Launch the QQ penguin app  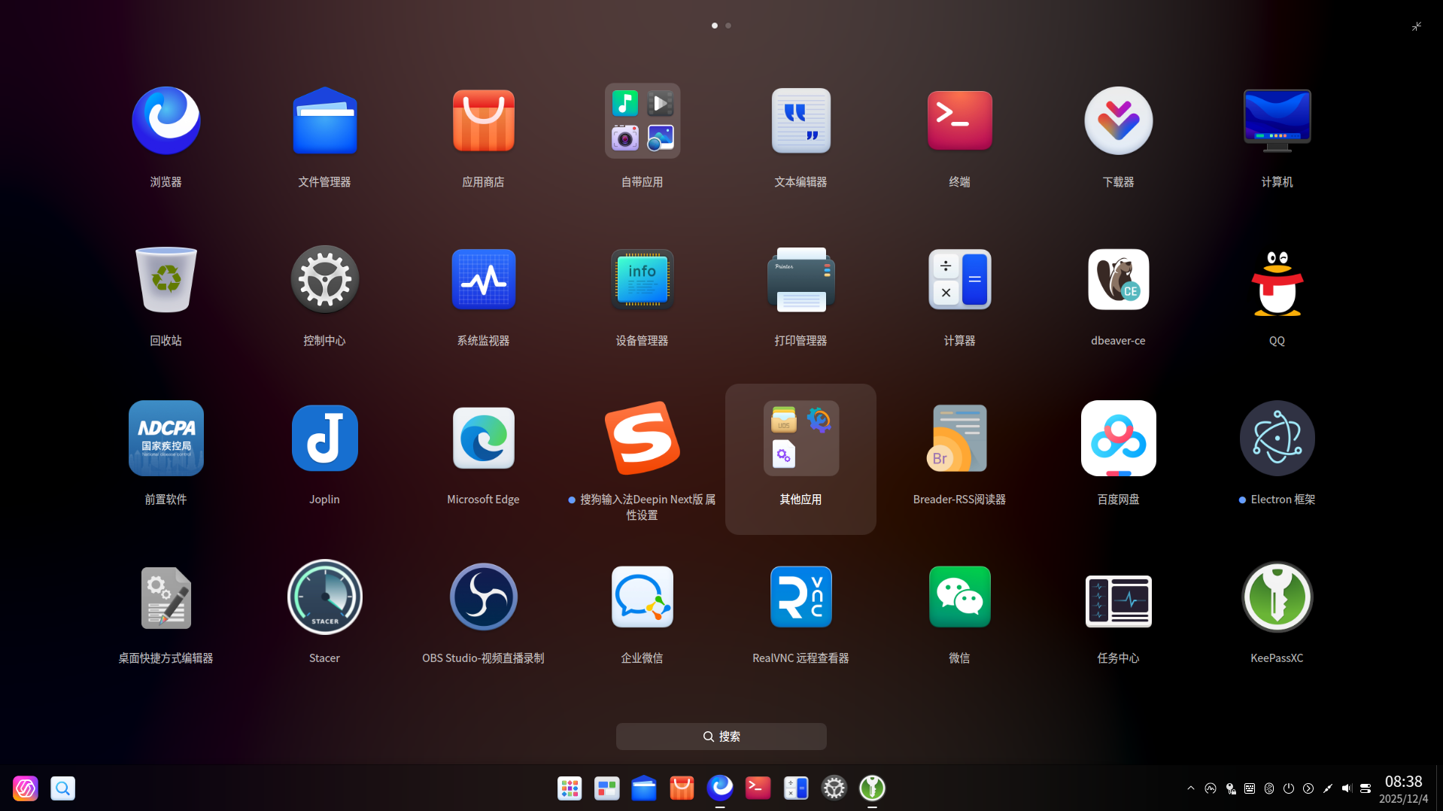pos(1277,283)
